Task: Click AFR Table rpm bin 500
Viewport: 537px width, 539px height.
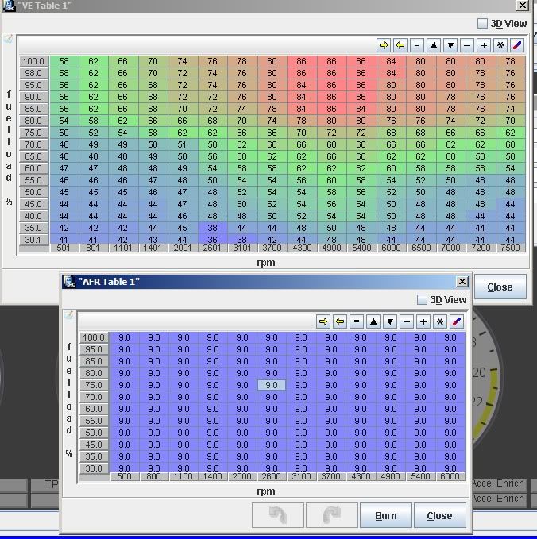Action: coord(124,476)
